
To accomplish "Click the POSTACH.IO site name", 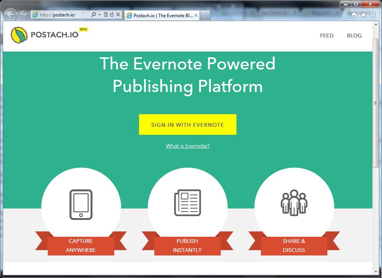I will (x=55, y=35).
